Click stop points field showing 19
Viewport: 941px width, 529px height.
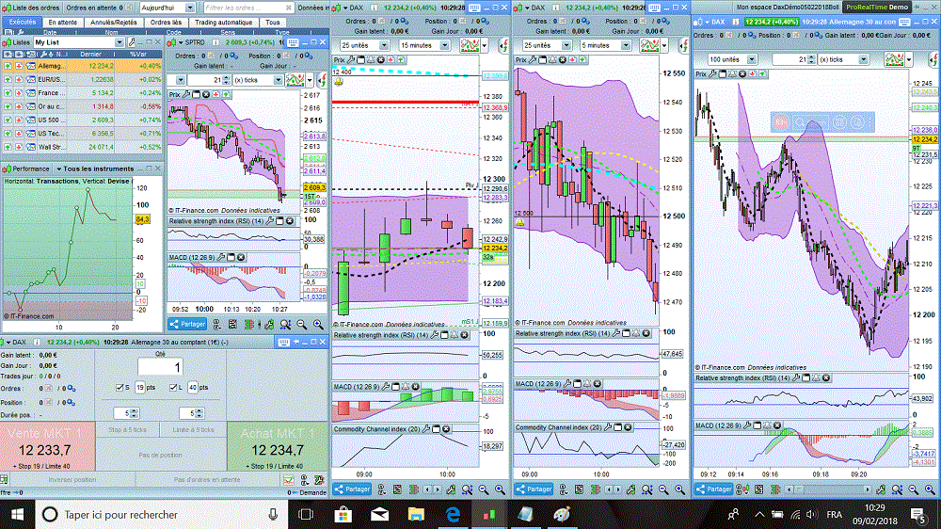coord(139,388)
